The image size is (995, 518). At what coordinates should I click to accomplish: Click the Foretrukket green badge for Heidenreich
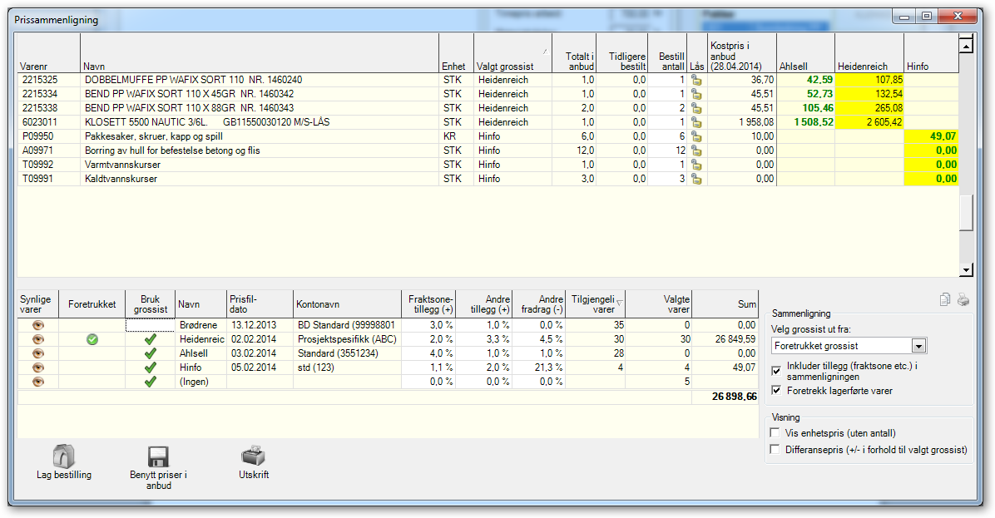92,339
